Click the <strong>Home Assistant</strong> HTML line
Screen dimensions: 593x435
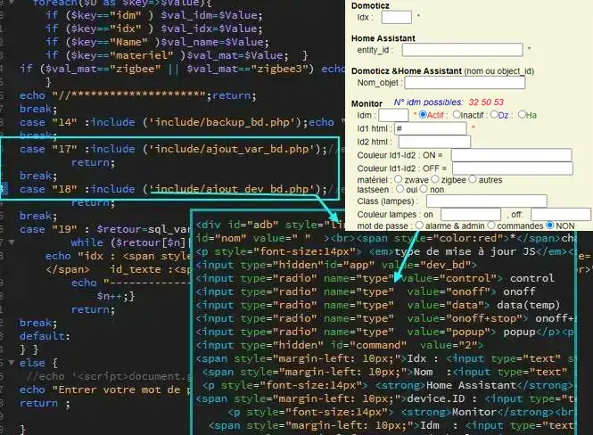388,385
